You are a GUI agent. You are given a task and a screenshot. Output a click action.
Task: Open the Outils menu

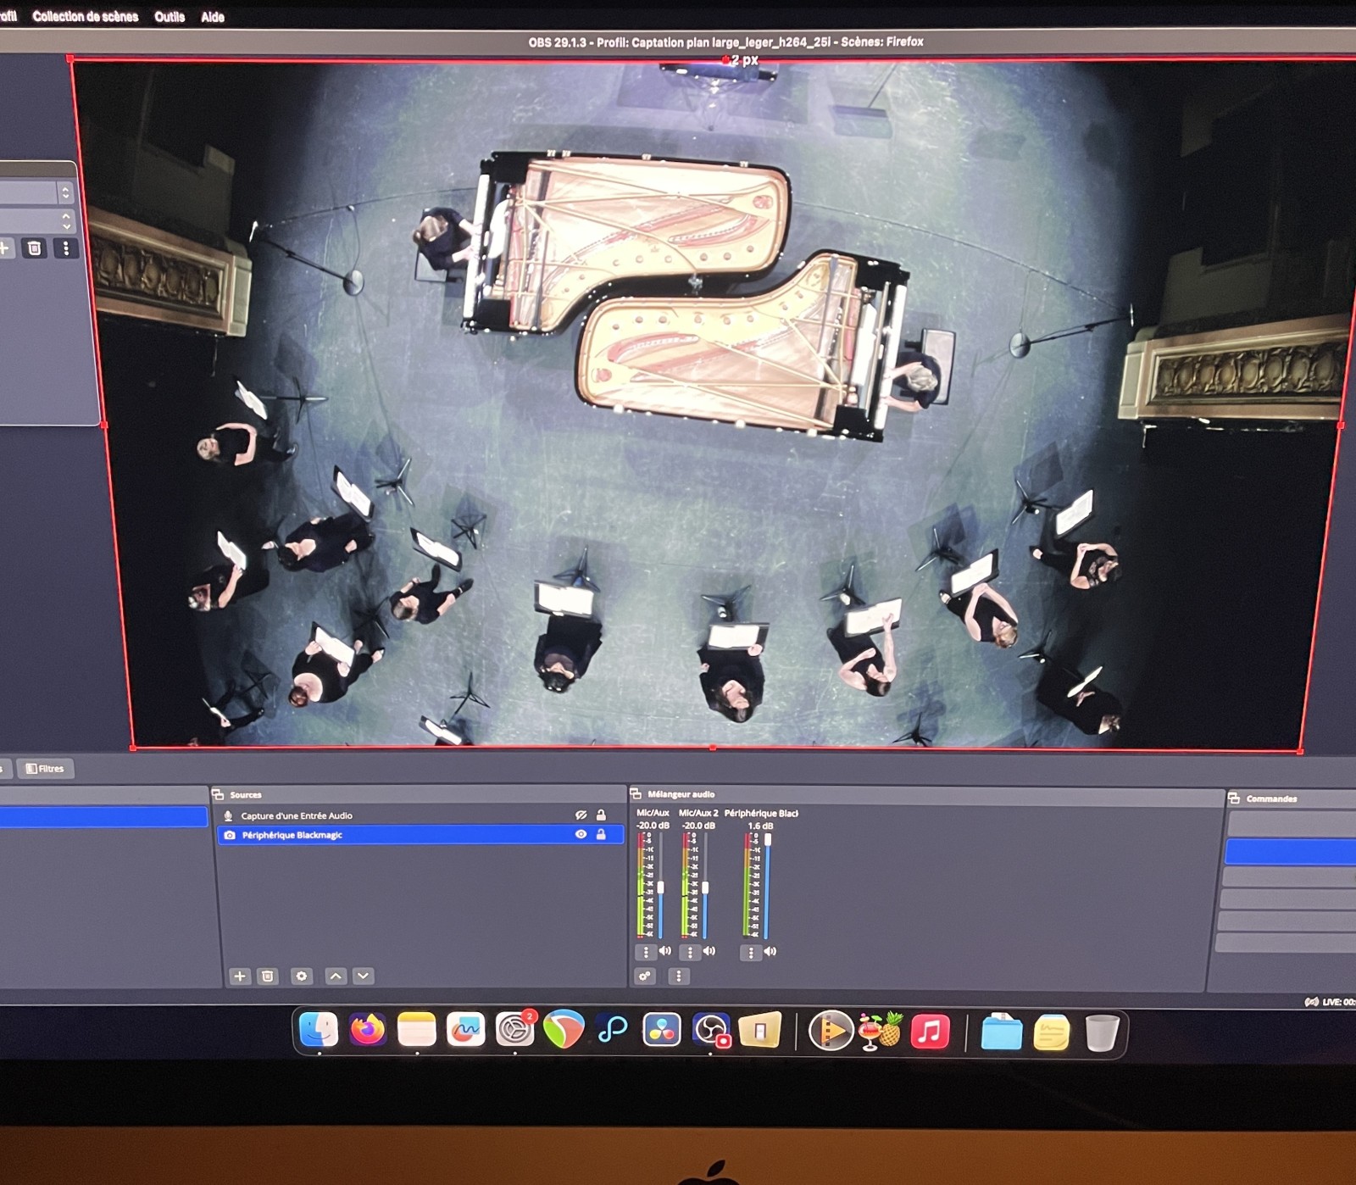click(x=169, y=17)
